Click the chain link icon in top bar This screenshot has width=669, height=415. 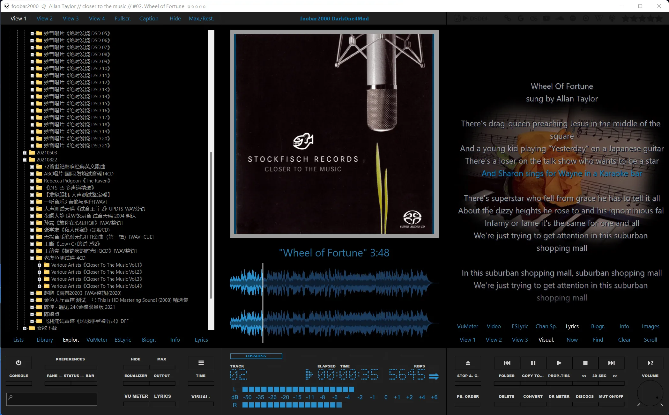tap(508, 18)
